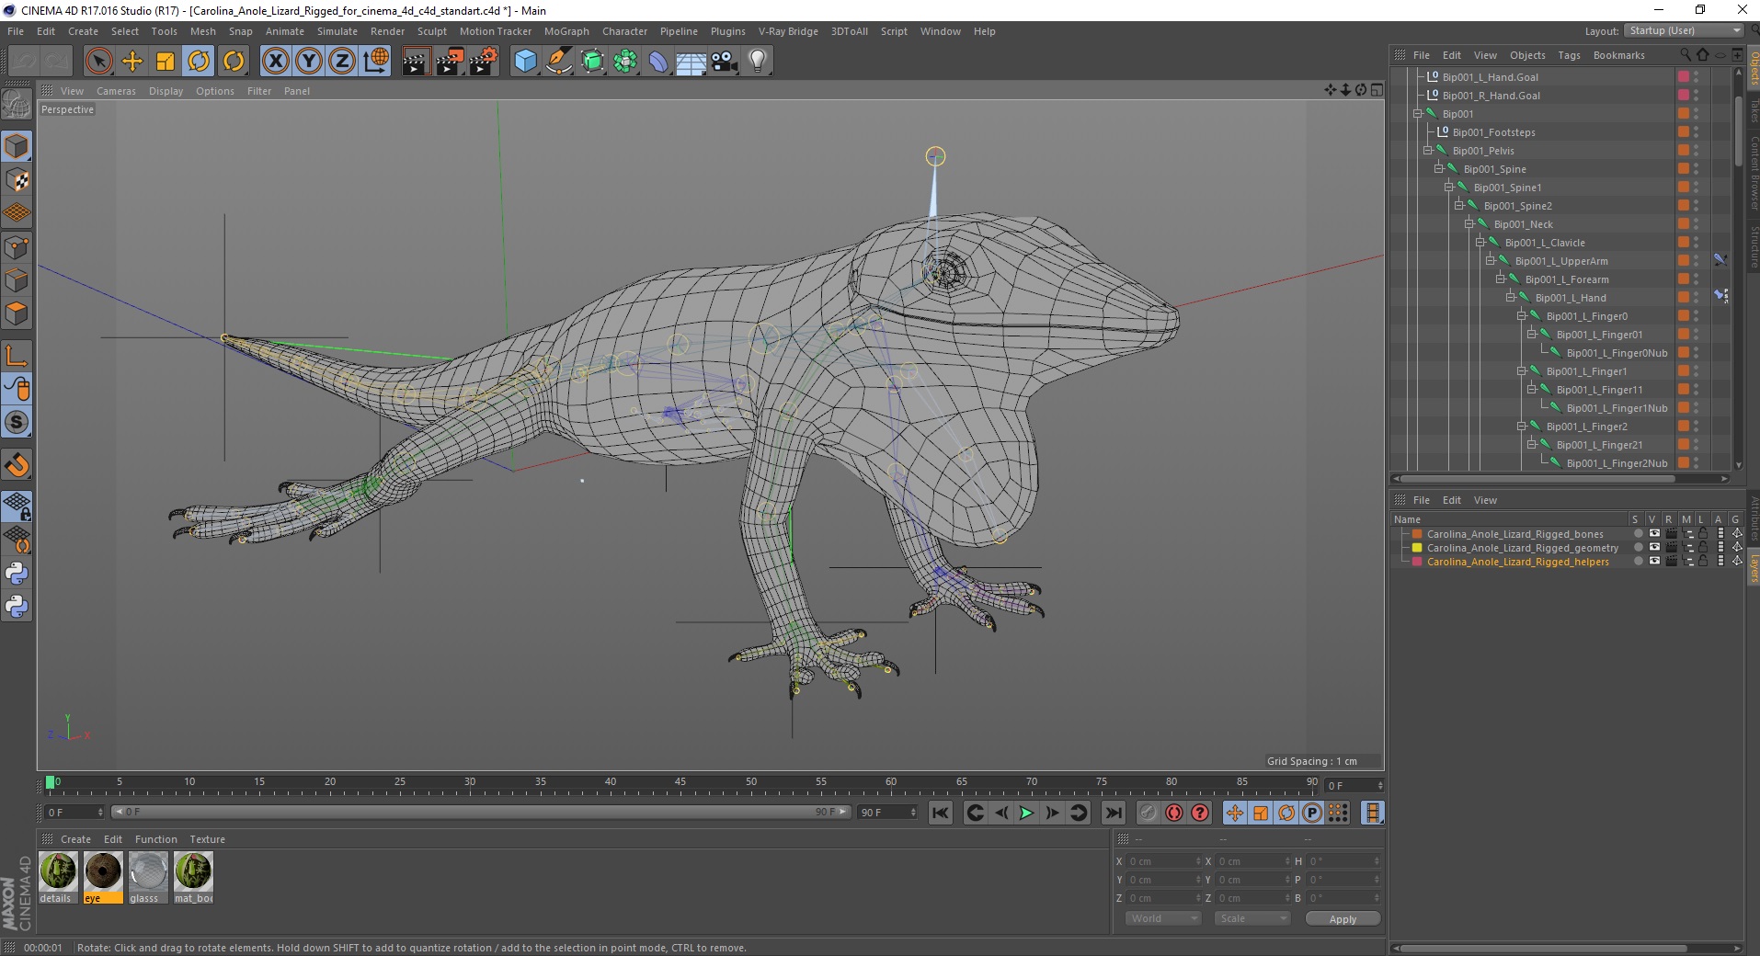Screen dimensions: 1760x956
Task: Open the Sculpt menu
Action: click(x=431, y=31)
